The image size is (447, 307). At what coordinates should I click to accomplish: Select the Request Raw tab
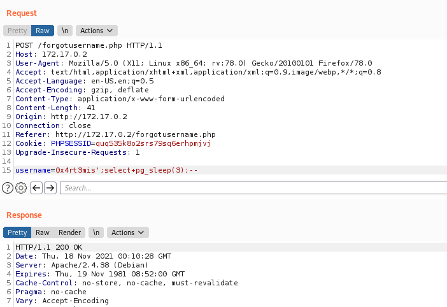[43, 31]
